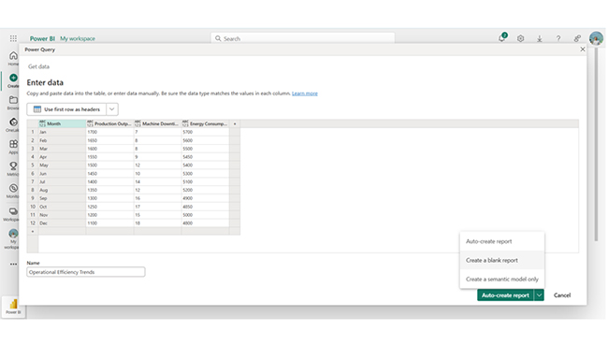Select the Nov cell
This screenshot has height=345, width=608.
click(62, 215)
